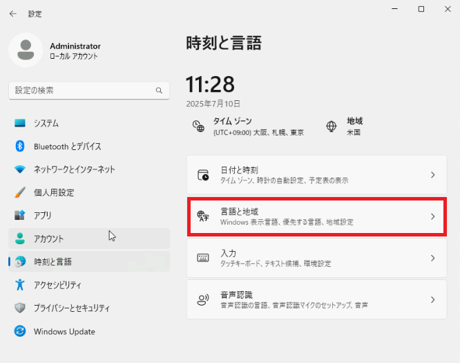460x363 pixels.
Task: Click the 2025年7月10日 date text
Action: coord(213,104)
